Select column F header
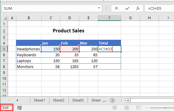174x111 pixels. pos(109,18)
